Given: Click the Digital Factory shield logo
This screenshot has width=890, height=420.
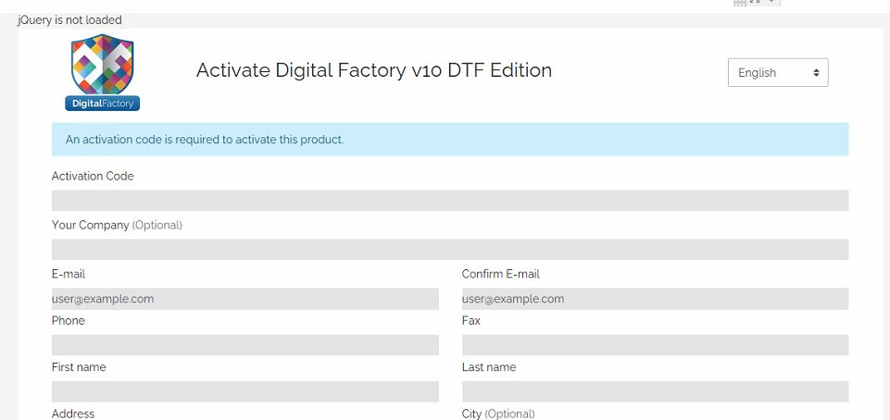Looking at the screenshot, I should click(102, 72).
